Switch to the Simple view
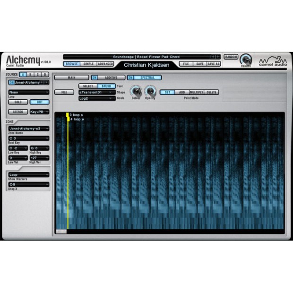The image size is (293, 293). pyautogui.click(x=88, y=64)
